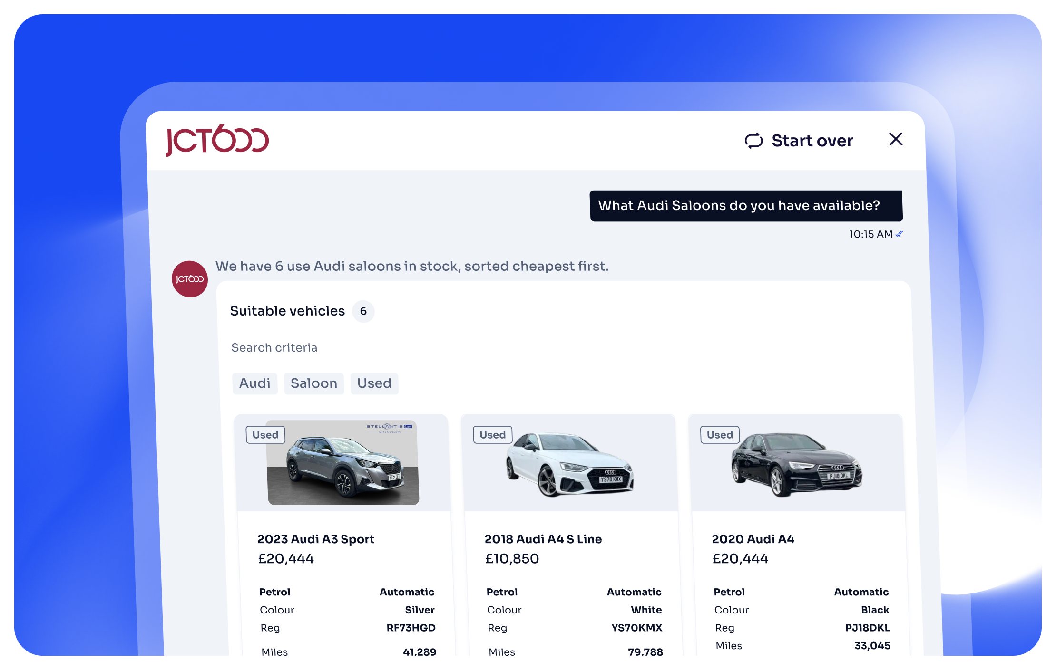The width and height of the screenshot is (1056, 670).
Task: Click the 41,289 miles value
Action: point(420,652)
